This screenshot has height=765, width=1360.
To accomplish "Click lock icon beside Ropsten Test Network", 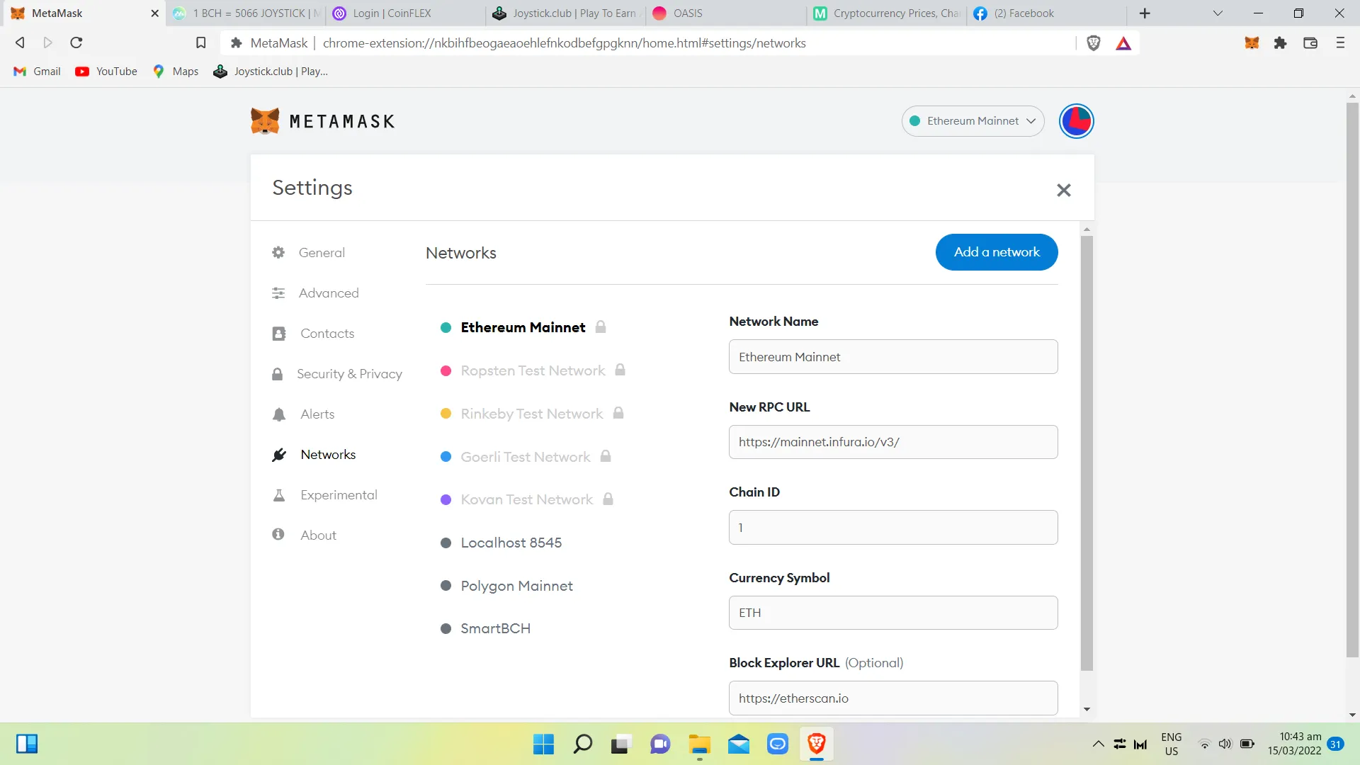I will [x=620, y=370].
